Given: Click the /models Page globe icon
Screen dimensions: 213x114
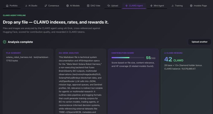Looking at the screenshot, I should [191, 6].
